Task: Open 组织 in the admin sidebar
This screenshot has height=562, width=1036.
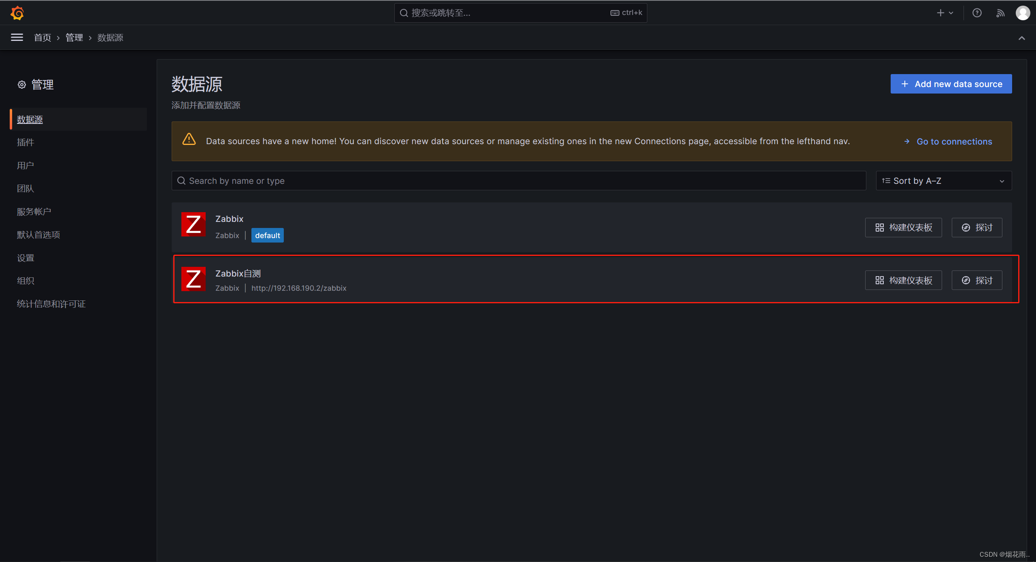Action: coord(25,281)
